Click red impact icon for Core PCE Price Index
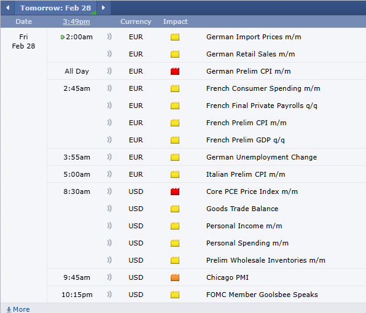Image resolution: width=366 pixels, height=313 pixels. click(175, 191)
